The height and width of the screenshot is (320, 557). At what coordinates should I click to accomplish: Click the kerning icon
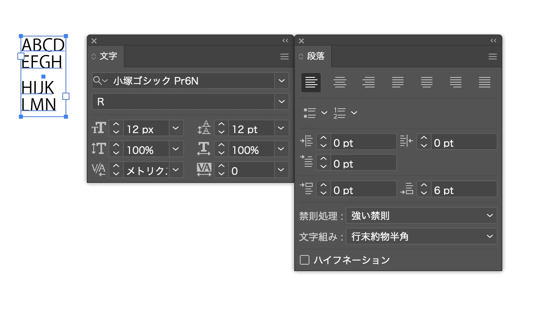point(99,170)
